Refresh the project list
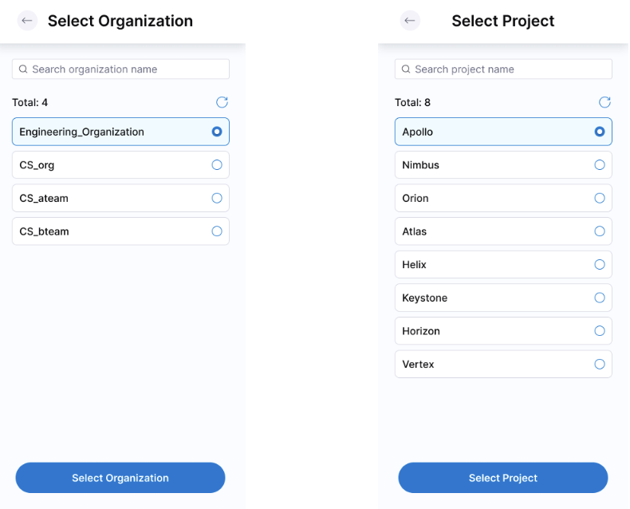This screenshot has height=509, width=630. pyautogui.click(x=604, y=102)
